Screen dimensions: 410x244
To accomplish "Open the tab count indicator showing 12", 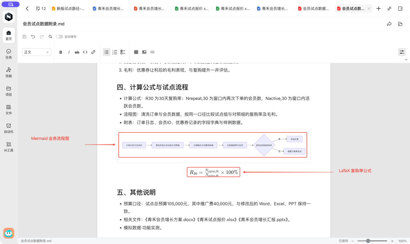I will click(41, 9).
